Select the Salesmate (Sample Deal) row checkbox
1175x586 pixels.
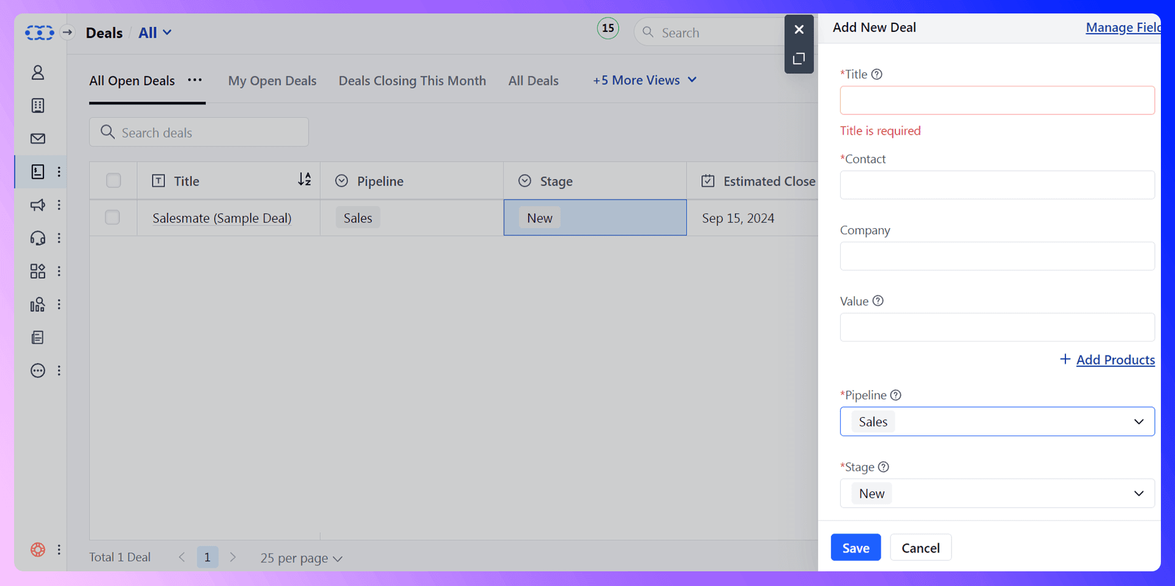tap(113, 217)
